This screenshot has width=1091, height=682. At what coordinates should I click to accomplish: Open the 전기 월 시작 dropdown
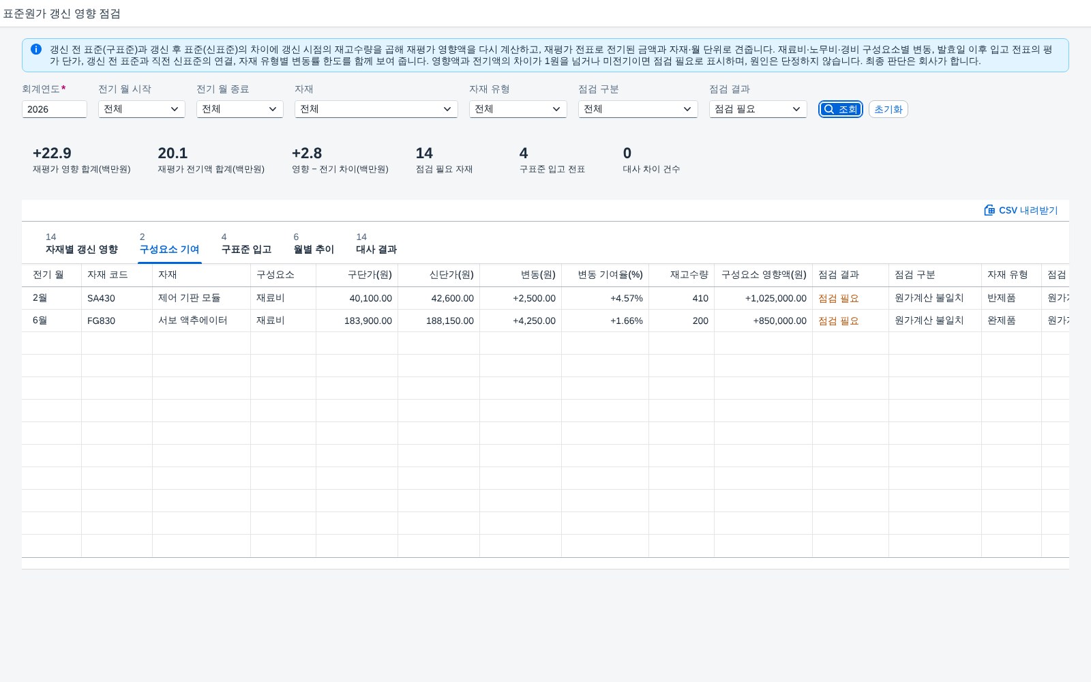[x=142, y=109]
